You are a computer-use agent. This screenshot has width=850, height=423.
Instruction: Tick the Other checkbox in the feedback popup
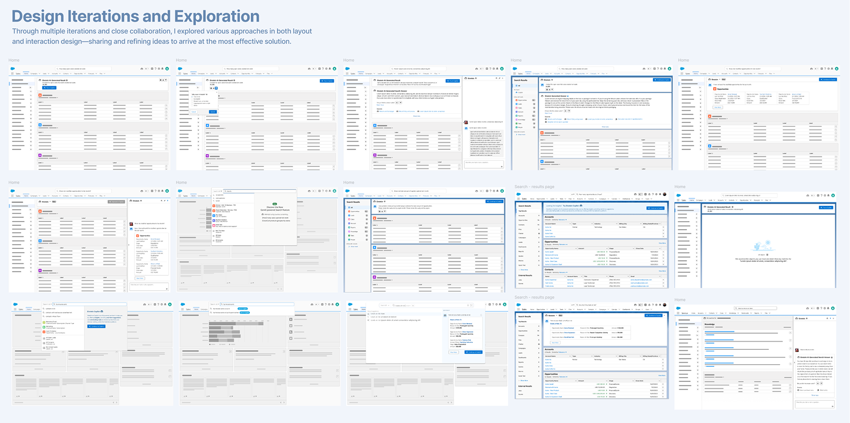(192, 104)
